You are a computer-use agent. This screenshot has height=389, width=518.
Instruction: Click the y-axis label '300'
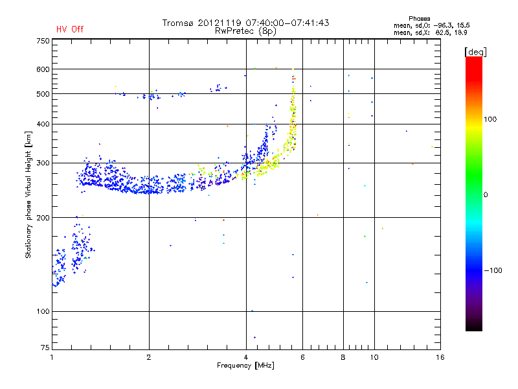pyautogui.click(x=43, y=163)
